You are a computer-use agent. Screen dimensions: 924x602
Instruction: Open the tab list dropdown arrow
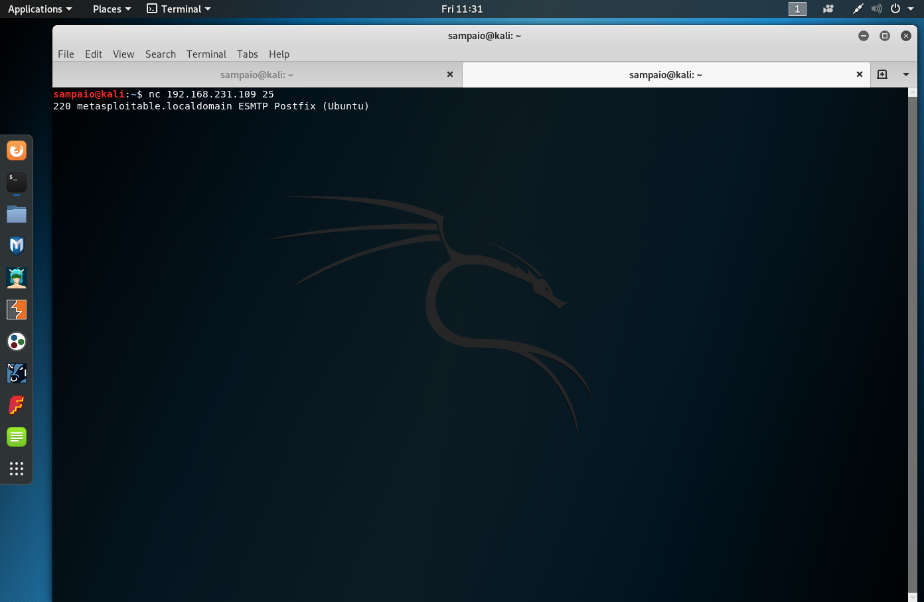906,74
